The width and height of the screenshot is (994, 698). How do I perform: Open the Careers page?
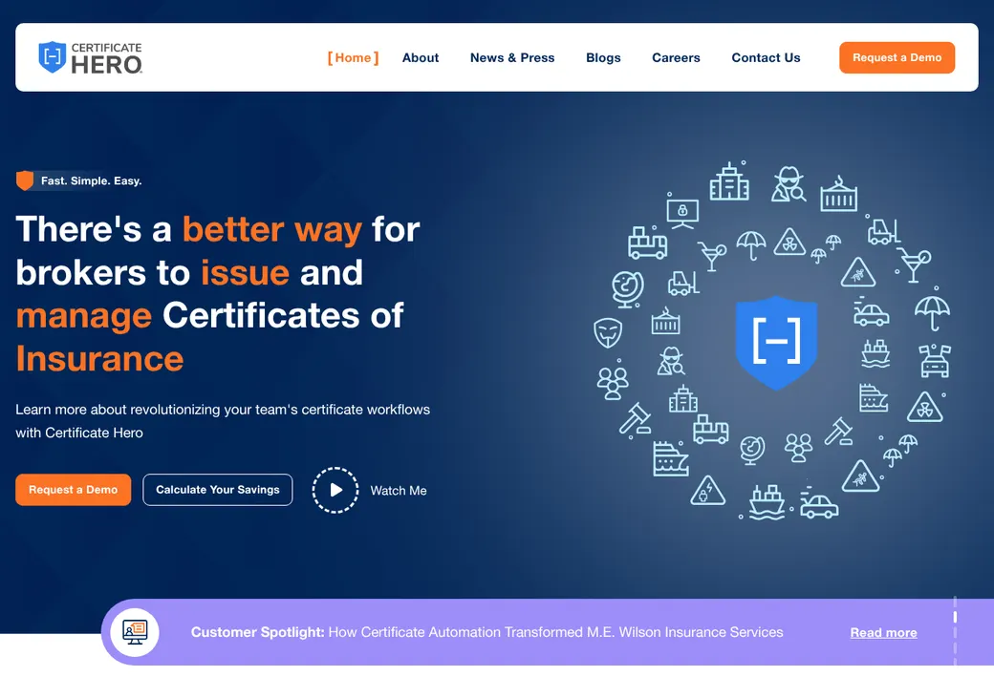click(x=676, y=57)
